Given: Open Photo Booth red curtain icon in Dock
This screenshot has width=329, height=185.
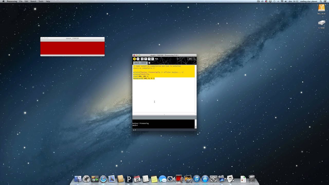Looking at the screenshot, I should (x=179, y=179).
